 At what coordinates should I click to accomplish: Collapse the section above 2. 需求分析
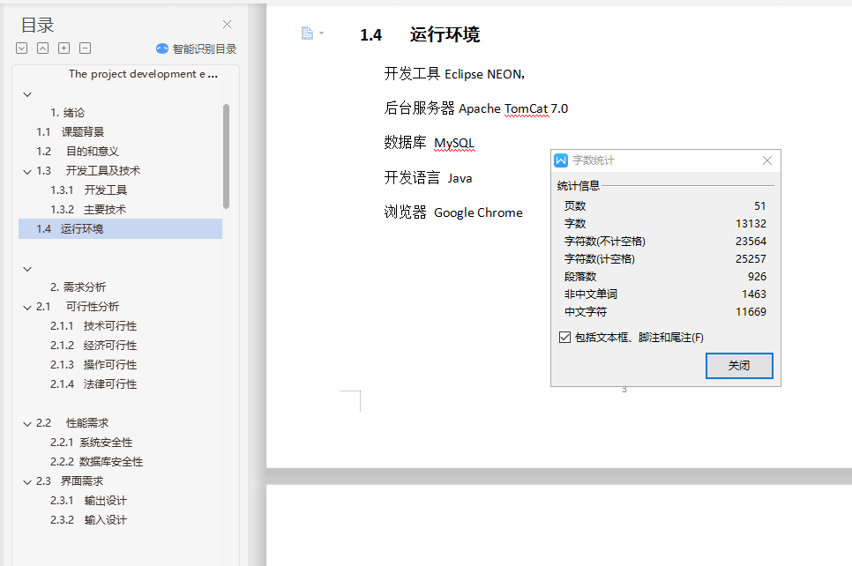[x=27, y=269]
